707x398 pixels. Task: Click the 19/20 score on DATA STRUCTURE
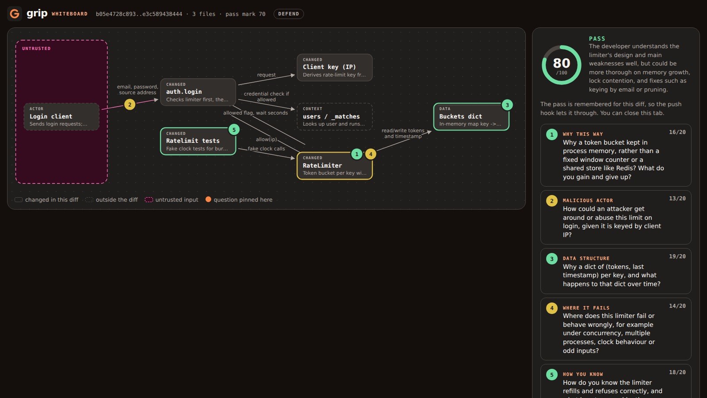[x=677, y=256]
